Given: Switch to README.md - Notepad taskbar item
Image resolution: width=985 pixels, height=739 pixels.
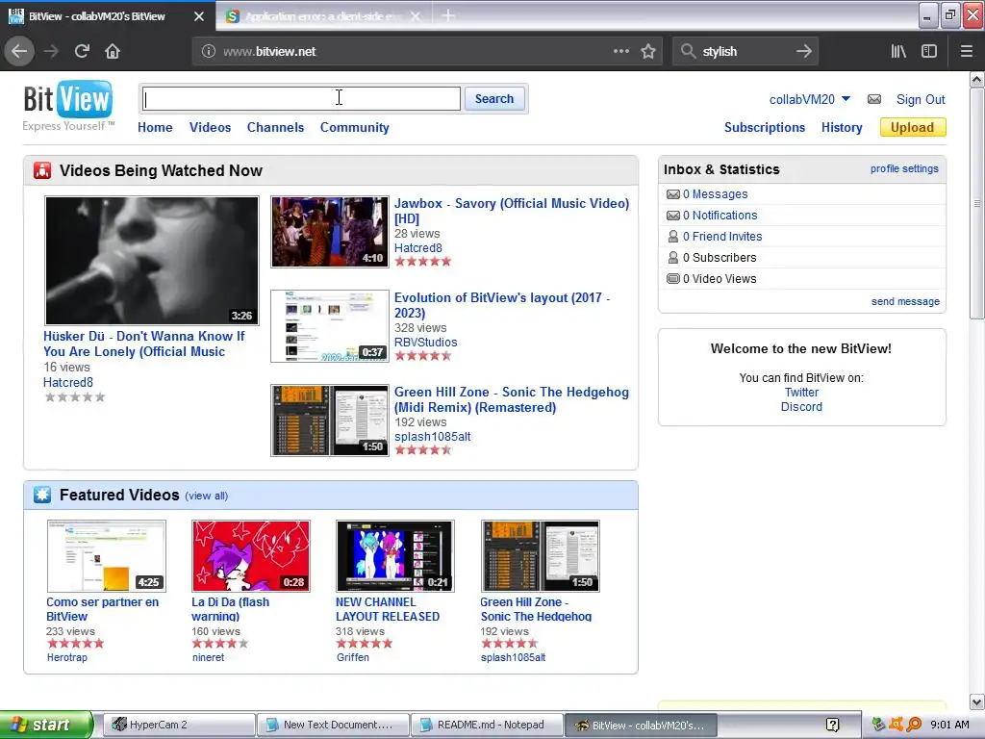Looking at the screenshot, I should tap(488, 725).
